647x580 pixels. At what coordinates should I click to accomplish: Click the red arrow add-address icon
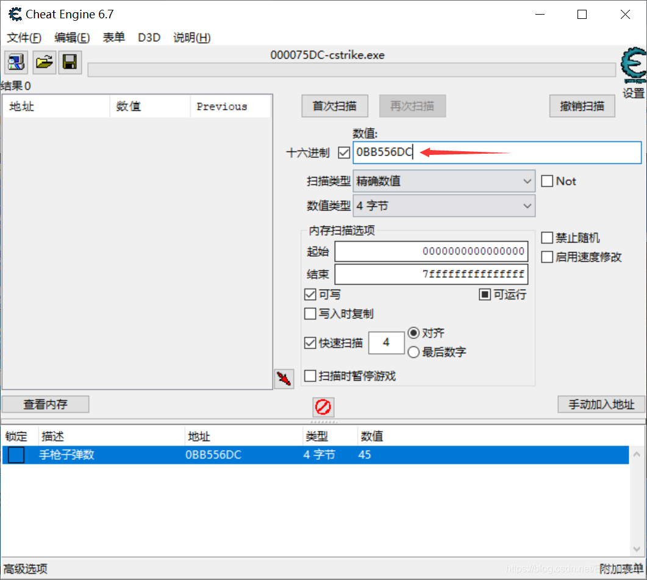284,379
